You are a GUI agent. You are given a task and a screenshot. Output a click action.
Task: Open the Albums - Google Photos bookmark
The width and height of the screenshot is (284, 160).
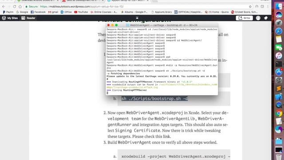point(134,12)
